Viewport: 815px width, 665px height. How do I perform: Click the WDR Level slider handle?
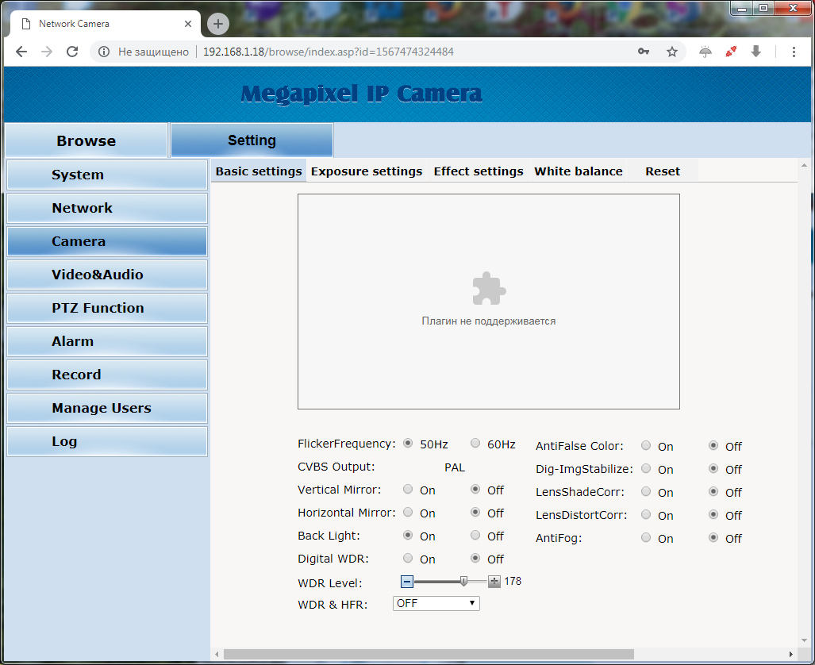click(x=463, y=582)
